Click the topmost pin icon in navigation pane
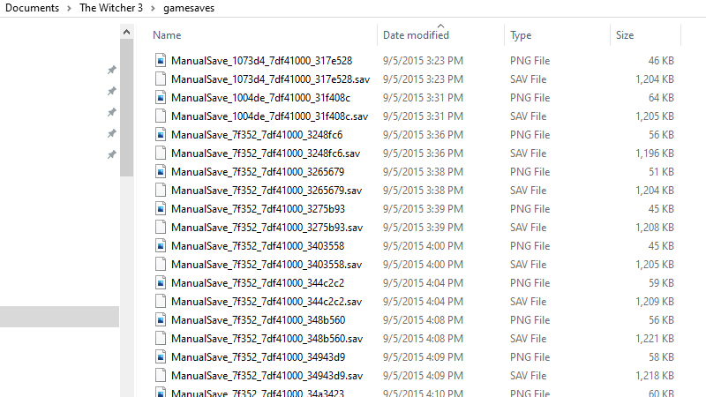 tap(112, 70)
